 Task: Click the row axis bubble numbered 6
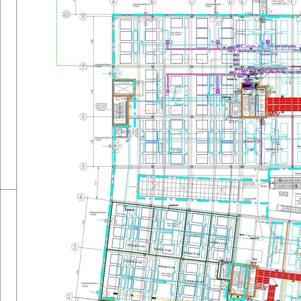[x=83, y=117]
